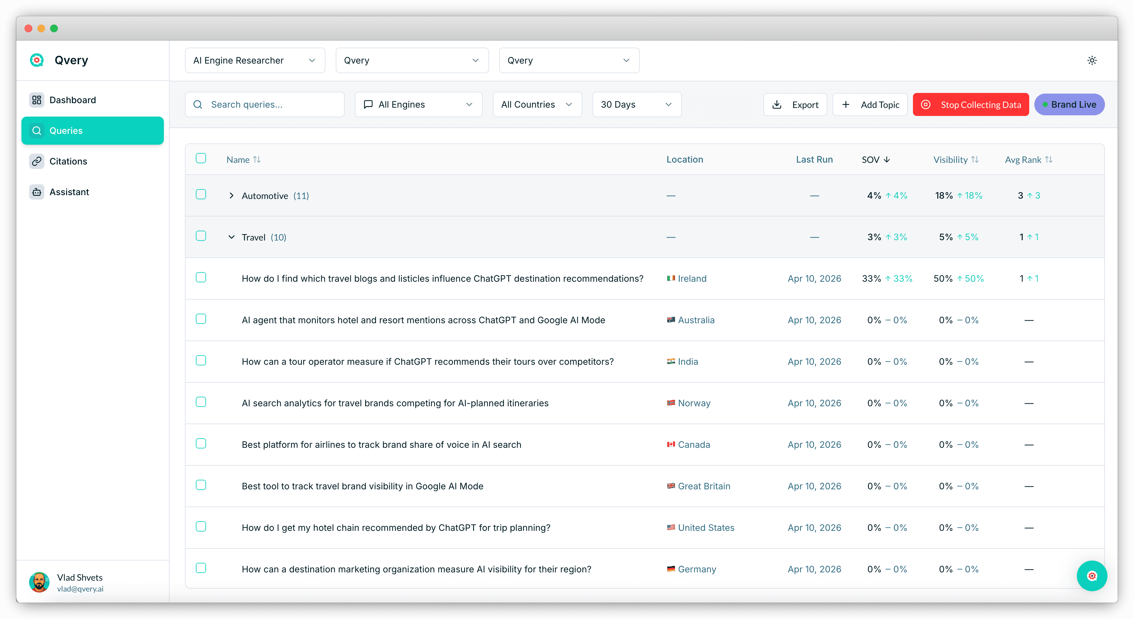
Task: Open the 30 Days range dropdown
Action: click(x=637, y=104)
